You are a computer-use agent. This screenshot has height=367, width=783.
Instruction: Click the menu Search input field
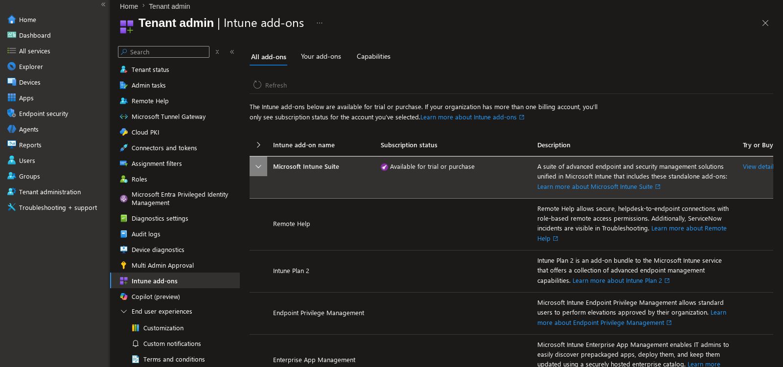click(x=163, y=52)
